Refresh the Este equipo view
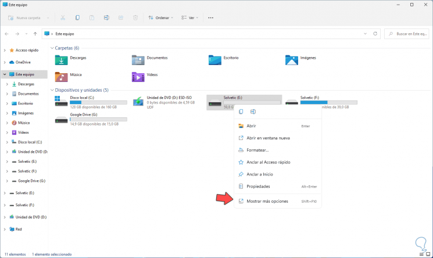The width and height of the screenshot is (433, 258). (x=375, y=34)
